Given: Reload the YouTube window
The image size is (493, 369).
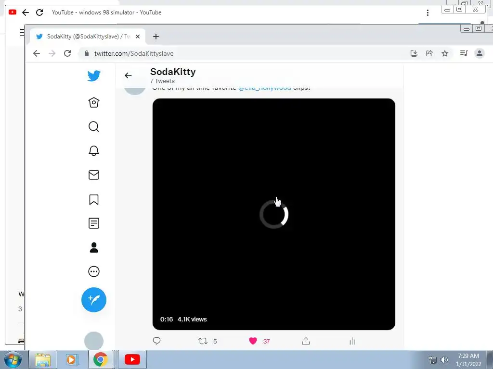Looking at the screenshot, I should [x=39, y=12].
